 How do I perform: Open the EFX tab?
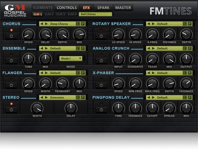pos(86,8)
